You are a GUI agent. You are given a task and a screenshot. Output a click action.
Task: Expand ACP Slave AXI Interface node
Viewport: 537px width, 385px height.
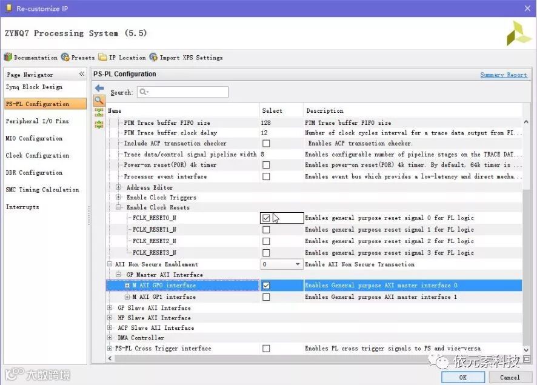tap(110, 327)
